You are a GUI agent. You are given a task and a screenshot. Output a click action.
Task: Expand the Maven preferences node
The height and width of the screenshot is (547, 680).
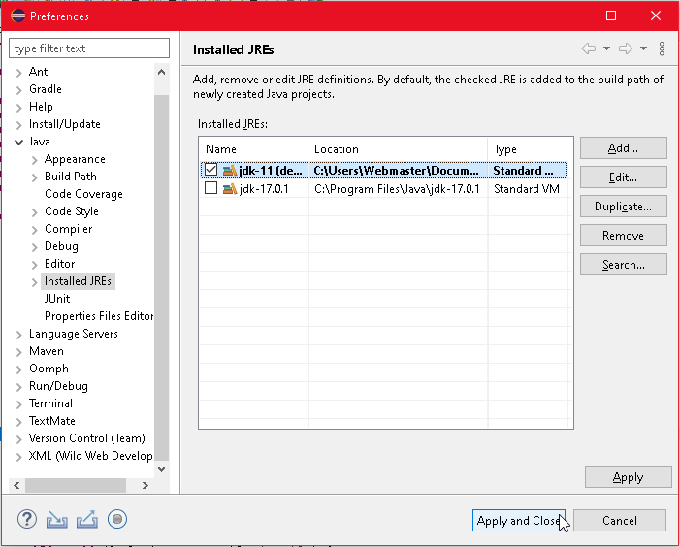click(18, 351)
